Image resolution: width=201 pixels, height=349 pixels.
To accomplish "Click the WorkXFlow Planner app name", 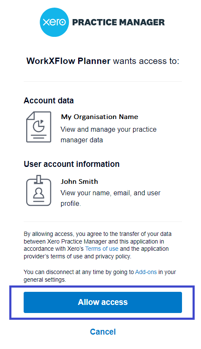I will coord(68,61).
